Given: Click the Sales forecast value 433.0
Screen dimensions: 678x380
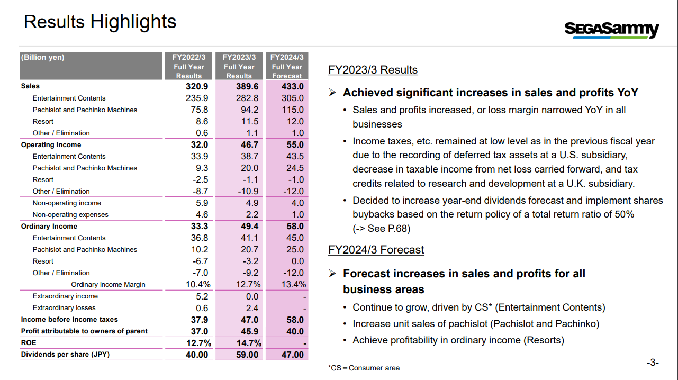Looking at the screenshot, I should (293, 86).
